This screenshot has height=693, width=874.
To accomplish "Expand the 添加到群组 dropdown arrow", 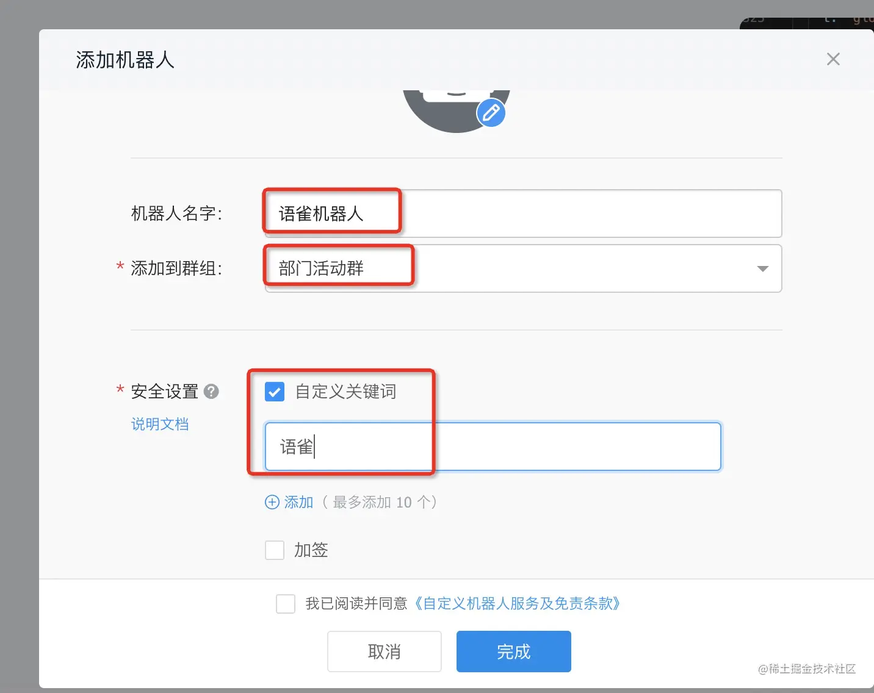I will [762, 268].
